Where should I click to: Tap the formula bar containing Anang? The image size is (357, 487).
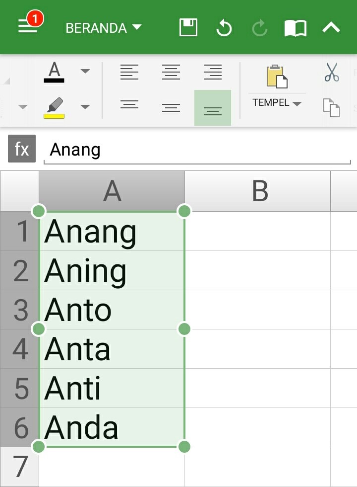tap(197, 150)
